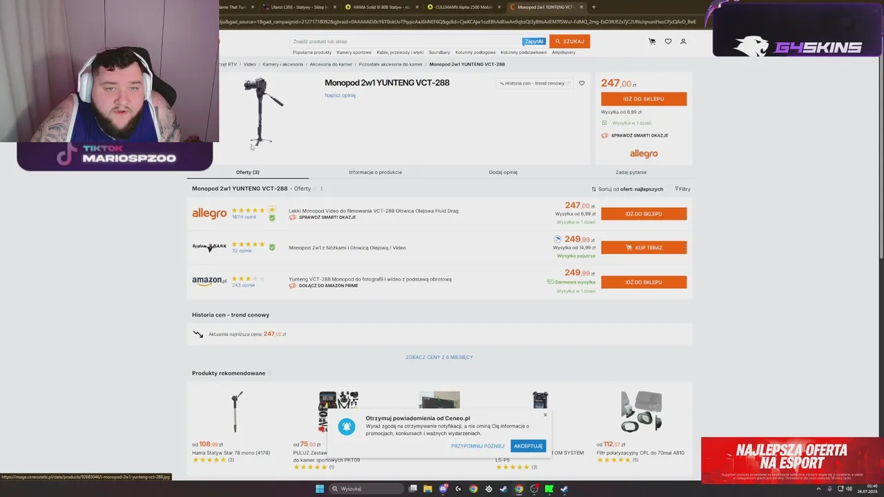This screenshot has height=497, width=884.
Task: Open Filtr polaryzacyjny CPL recommended thumbnail
Action: tap(641, 411)
